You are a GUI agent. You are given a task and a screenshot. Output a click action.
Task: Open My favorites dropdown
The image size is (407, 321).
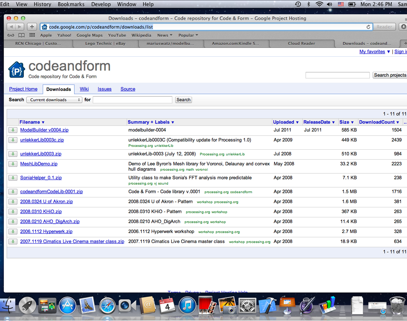coord(375,51)
